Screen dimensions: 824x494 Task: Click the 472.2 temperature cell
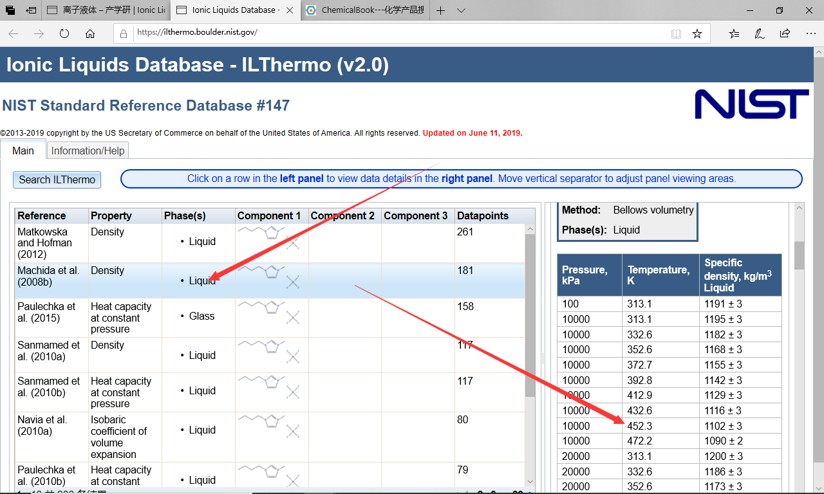(x=660, y=441)
